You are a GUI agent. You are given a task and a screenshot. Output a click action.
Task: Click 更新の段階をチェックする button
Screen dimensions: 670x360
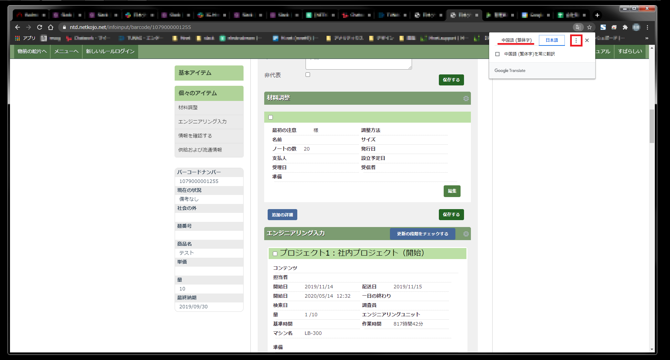click(x=422, y=234)
